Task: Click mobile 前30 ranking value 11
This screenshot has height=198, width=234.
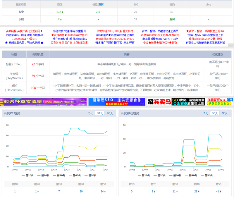Action: click(174, 192)
